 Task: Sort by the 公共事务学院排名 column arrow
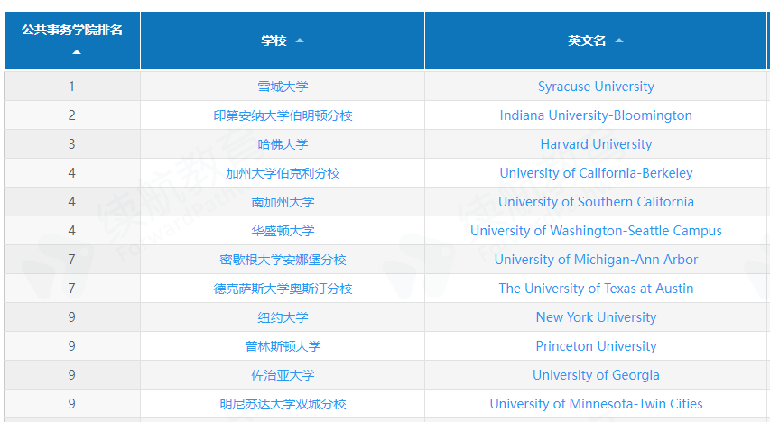point(76,52)
